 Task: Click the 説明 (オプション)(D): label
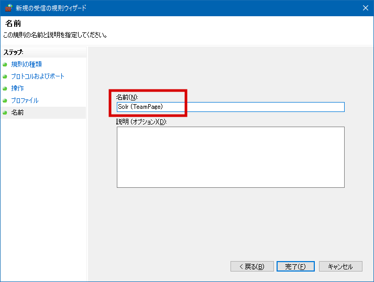[141, 122]
